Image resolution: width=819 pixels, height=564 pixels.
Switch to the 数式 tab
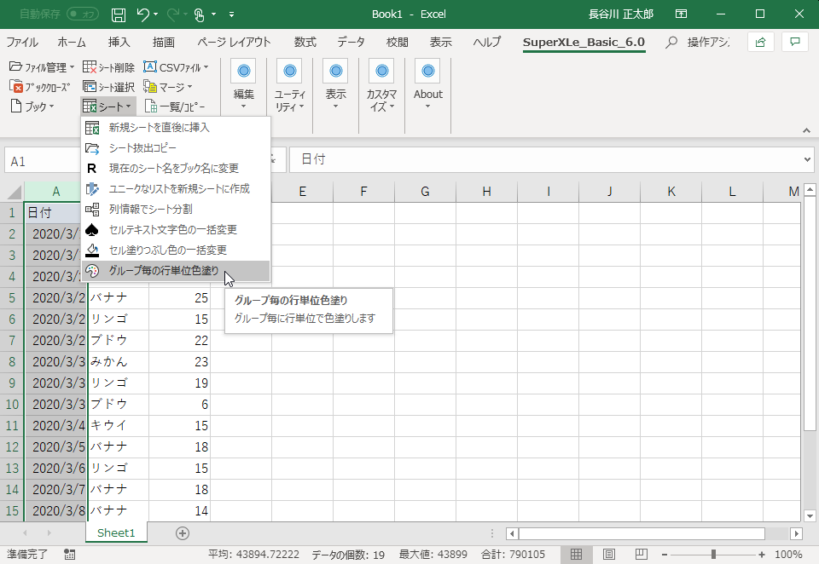pos(305,43)
